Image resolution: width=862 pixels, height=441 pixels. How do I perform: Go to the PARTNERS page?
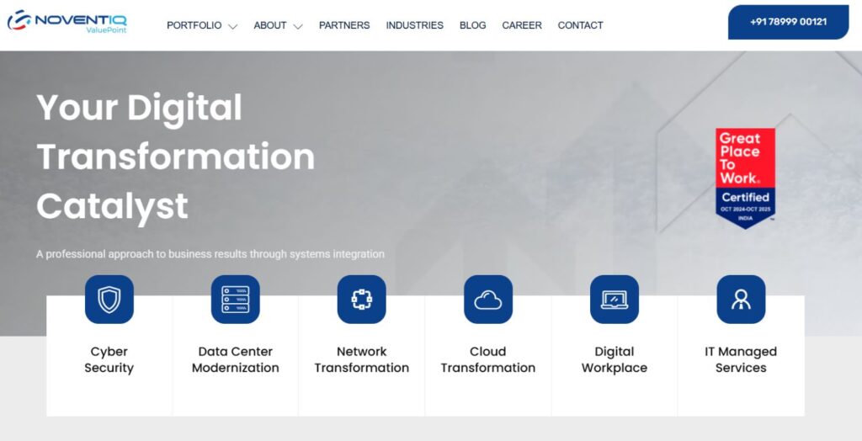(x=344, y=25)
